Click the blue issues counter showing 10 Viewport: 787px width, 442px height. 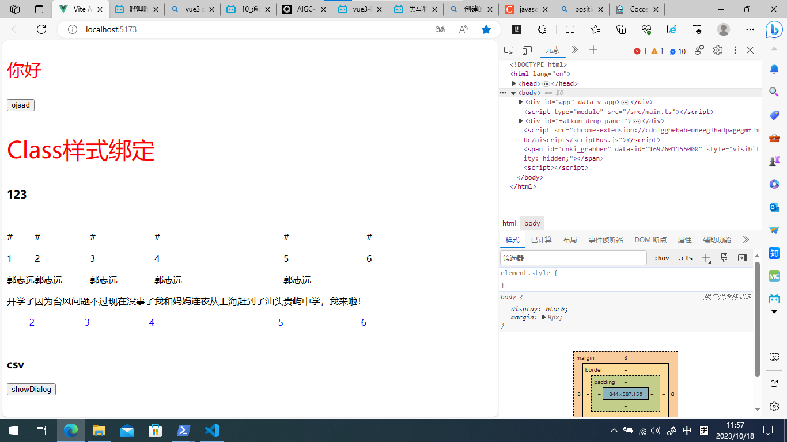tap(678, 51)
